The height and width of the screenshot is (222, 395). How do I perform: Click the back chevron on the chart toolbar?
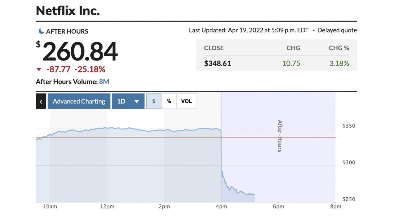41,101
